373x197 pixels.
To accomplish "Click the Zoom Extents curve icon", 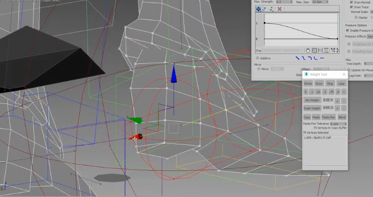I will pyautogui.click(x=314, y=50).
